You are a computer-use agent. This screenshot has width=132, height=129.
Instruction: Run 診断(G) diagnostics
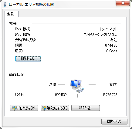tap(86, 108)
